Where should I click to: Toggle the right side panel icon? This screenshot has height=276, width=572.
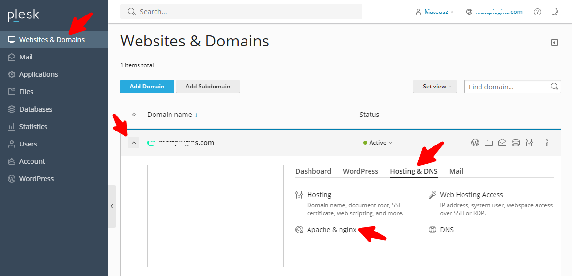(x=555, y=43)
